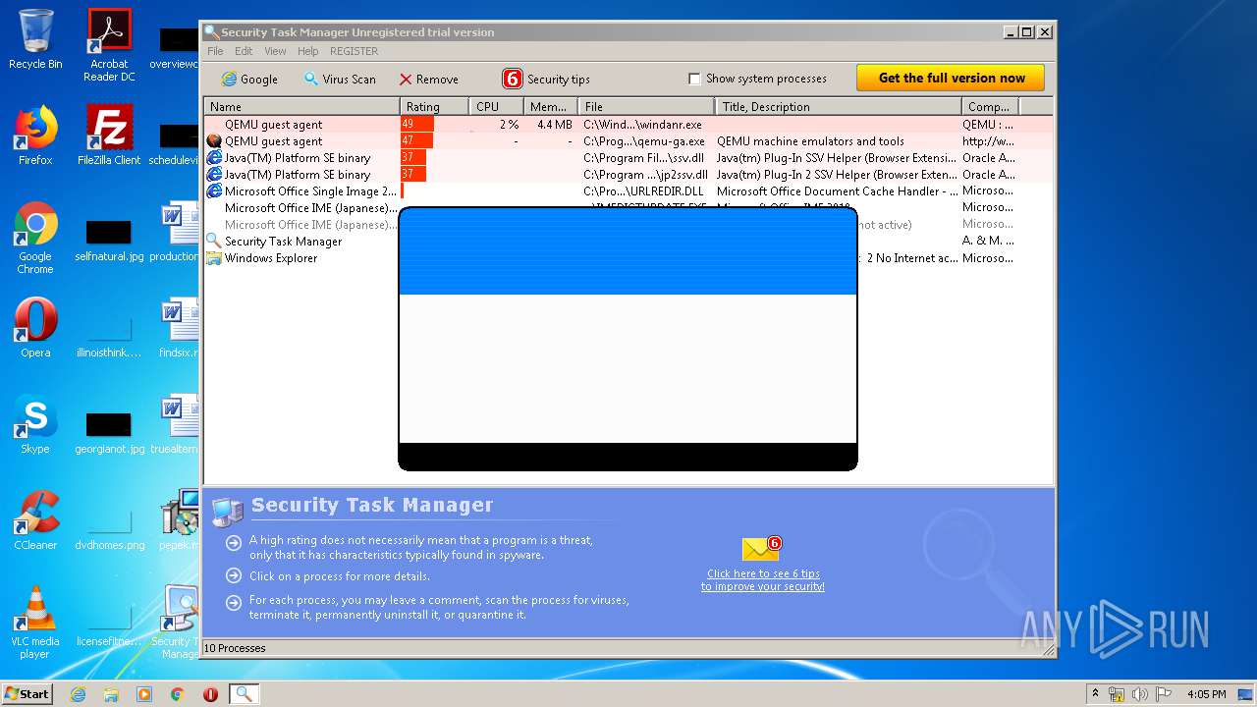
Task: Click the Google search toolbar icon
Action: tap(229, 79)
